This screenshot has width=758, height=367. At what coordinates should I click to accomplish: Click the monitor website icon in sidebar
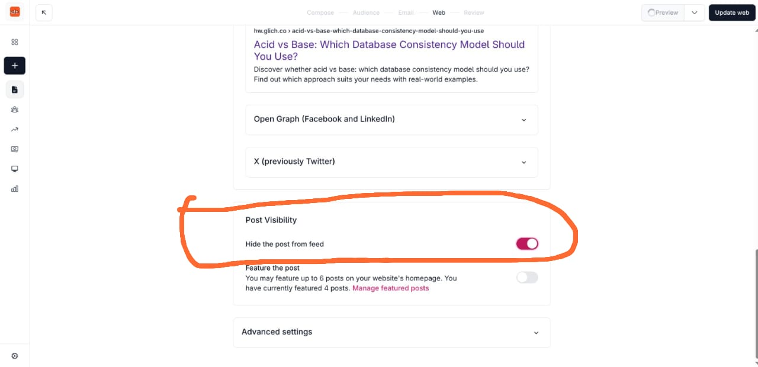point(15,169)
